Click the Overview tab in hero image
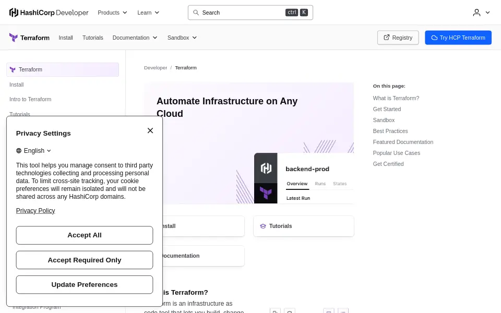501x313 pixels. [297, 184]
